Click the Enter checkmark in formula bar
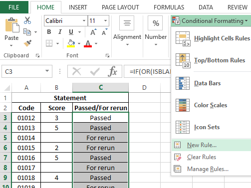This screenshot has height=188, width=251. pyautogui.click(x=95, y=72)
